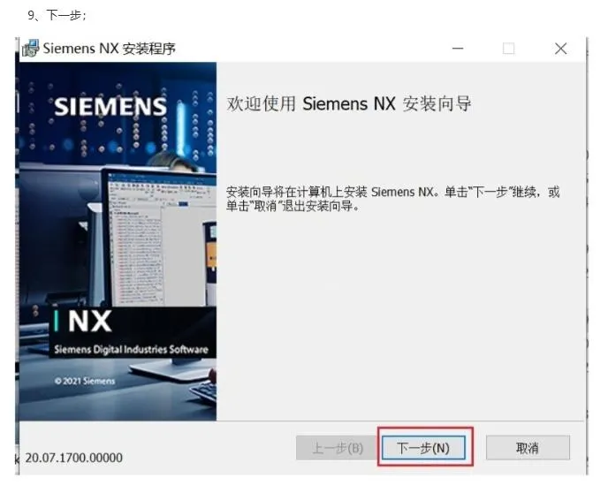The width and height of the screenshot is (608, 485).
Task: Click the greyed-out maximize window icon
Action: 508,49
